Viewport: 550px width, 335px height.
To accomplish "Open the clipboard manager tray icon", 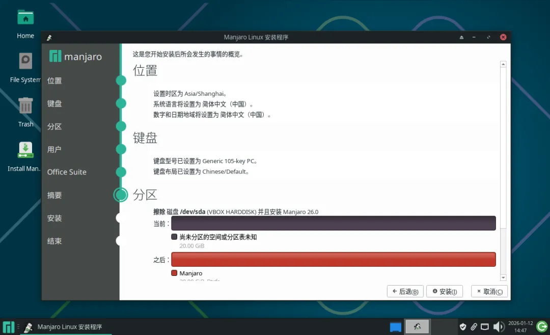I will [x=474, y=326].
